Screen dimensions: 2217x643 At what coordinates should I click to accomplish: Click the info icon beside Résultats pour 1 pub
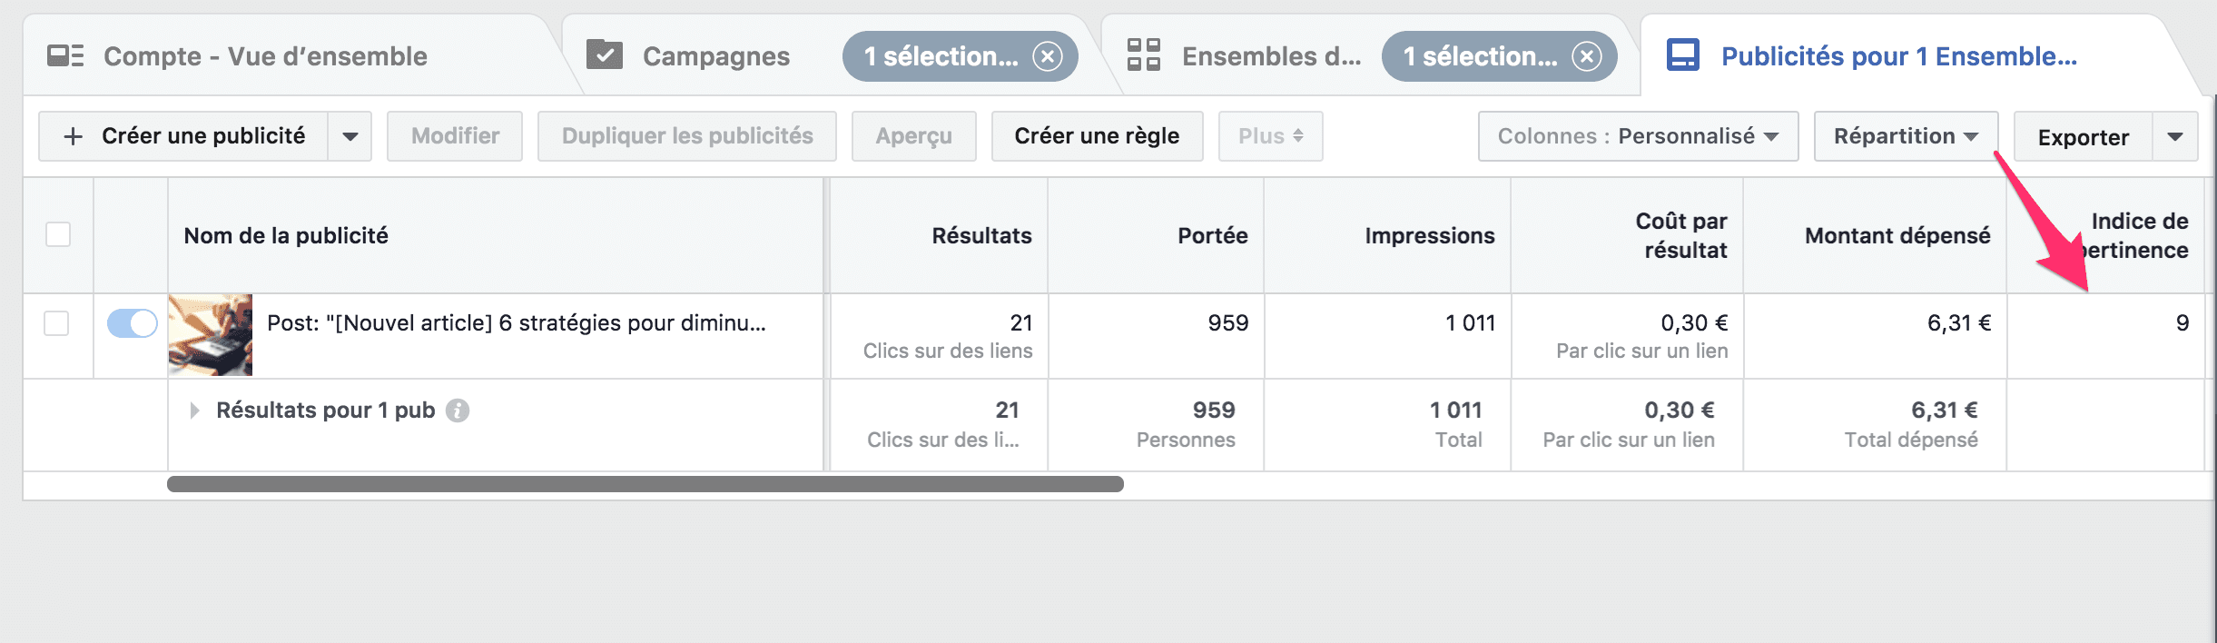[458, 411]
